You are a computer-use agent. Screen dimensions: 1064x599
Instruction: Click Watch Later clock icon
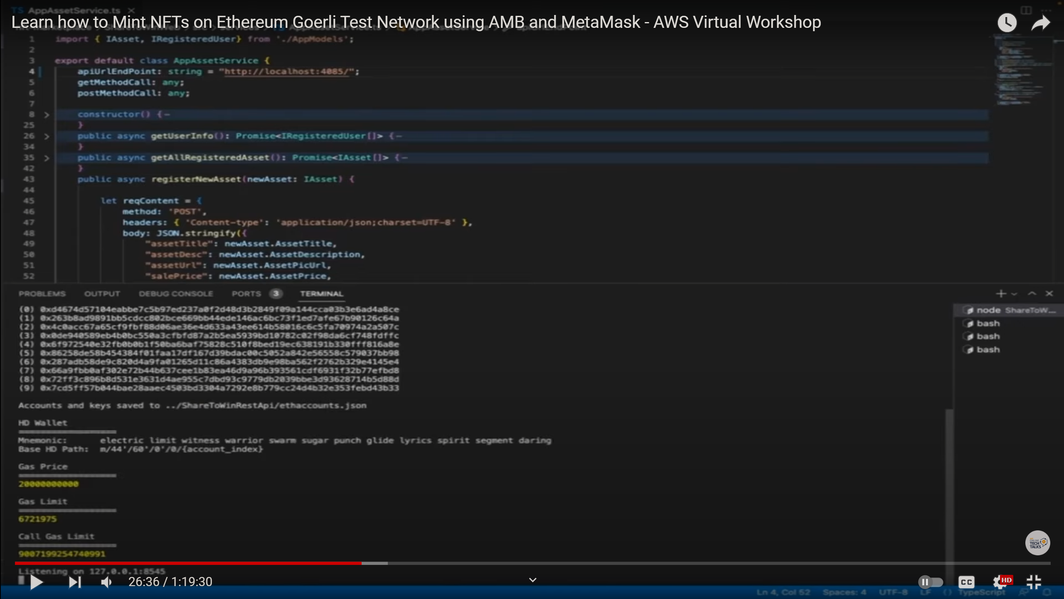click(1007, 22)
